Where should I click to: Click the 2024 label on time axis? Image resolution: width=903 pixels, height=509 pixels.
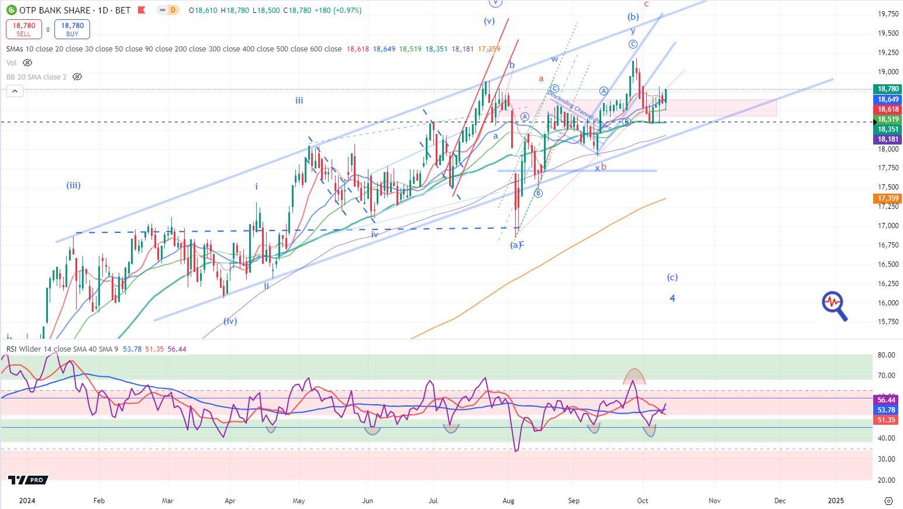pyautogui.click(x=27, y=501)
